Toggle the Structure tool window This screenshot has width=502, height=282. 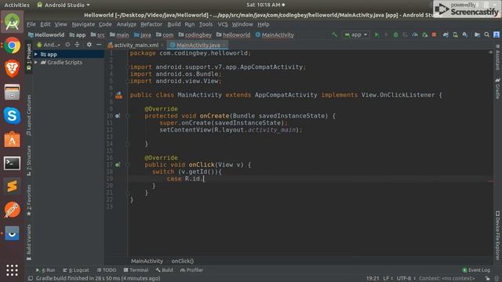coord(29,161)
